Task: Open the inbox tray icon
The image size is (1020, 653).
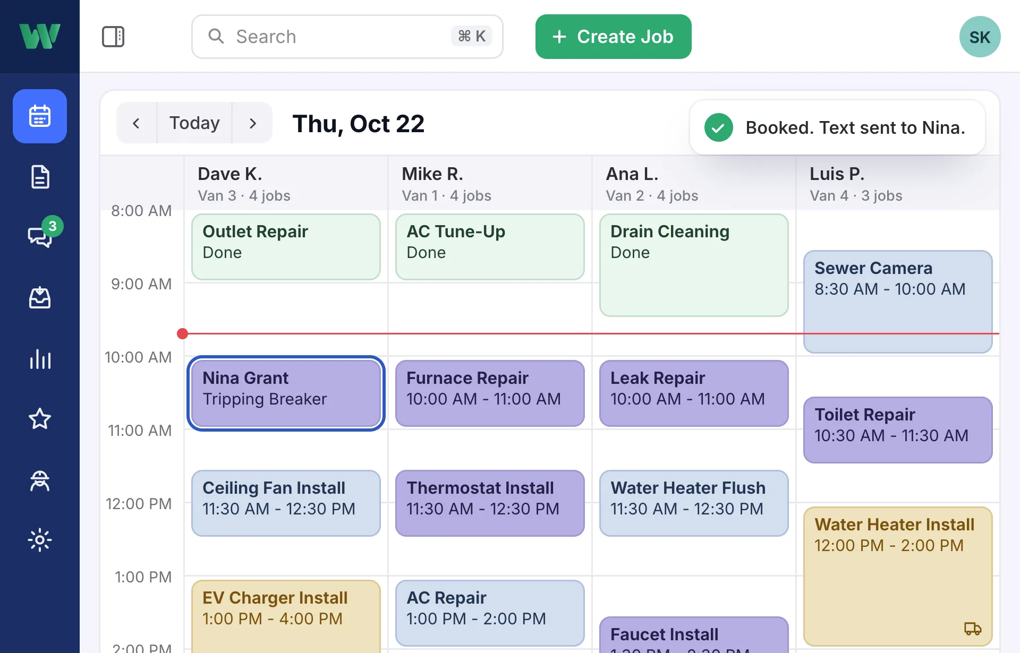Action: point(40,298)
